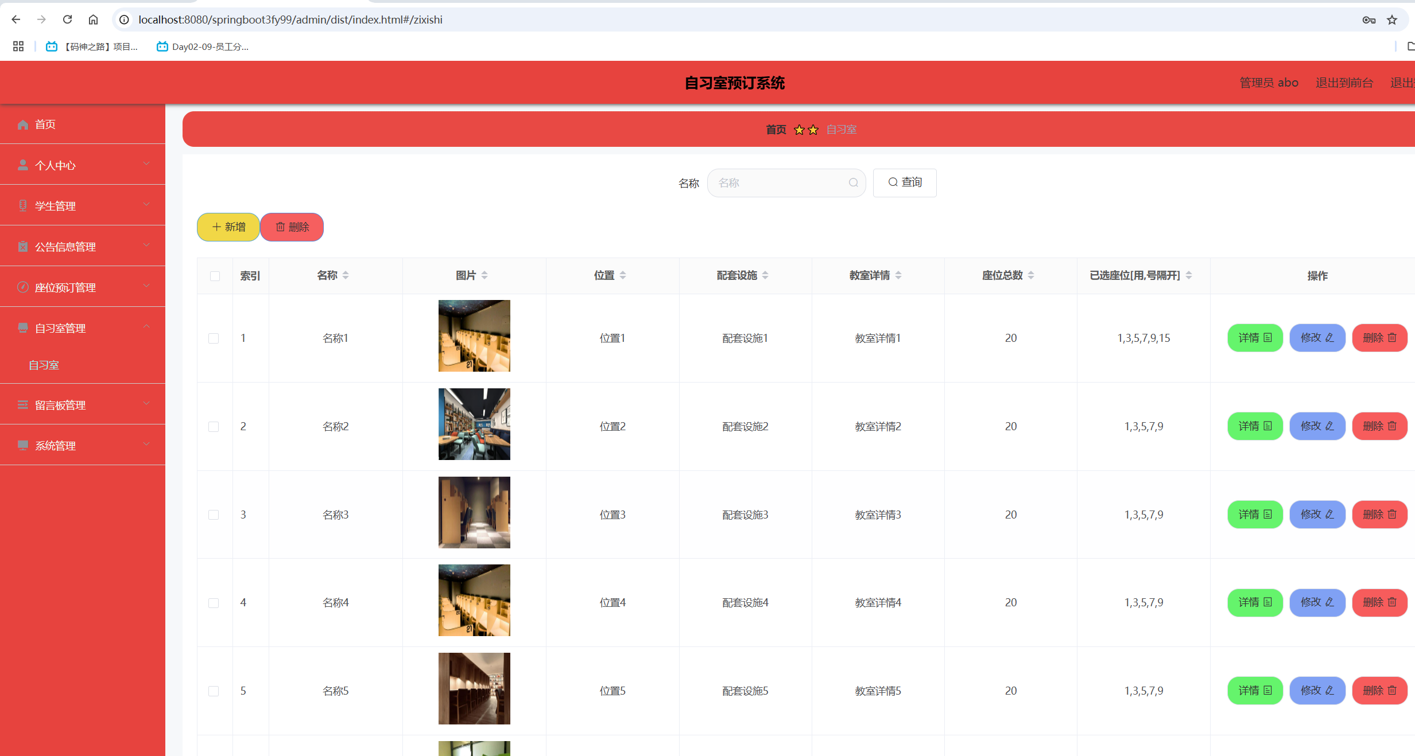Click the 留言板管理 list icon
Image resolution: width=1415 pixels, height=756 pixels.
tap(23, 404)
